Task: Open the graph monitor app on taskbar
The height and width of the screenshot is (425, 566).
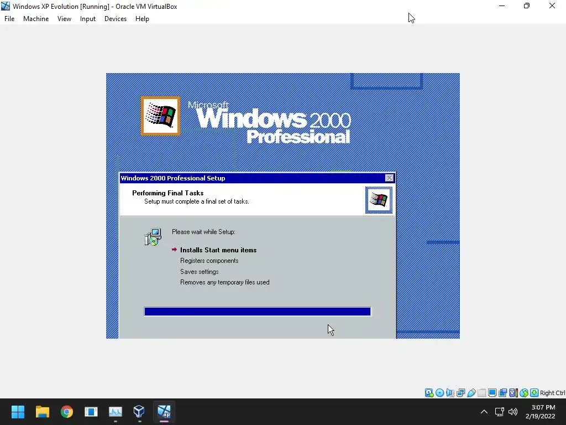Action: [116, 412]
